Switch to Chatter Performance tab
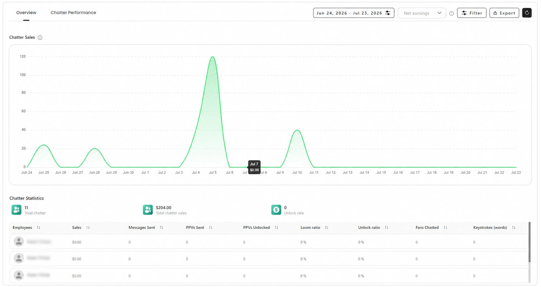The image size is (541, 287). [x=73, y=13]
